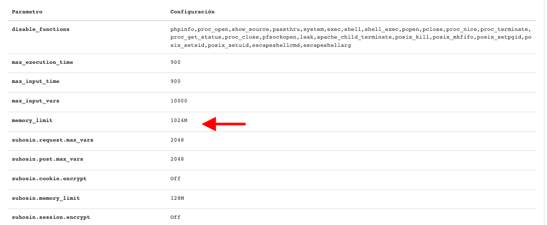Select the suhosin.cookie.encrypt parameter label
Screen dimensions: 547x225
pyautogui.click(x=49, y=179)
